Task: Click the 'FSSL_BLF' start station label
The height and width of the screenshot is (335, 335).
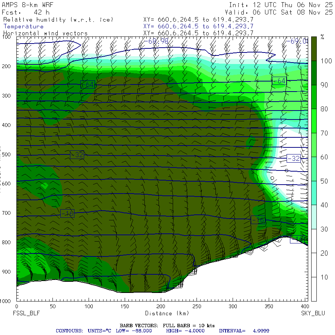Action: click(26, 313)
